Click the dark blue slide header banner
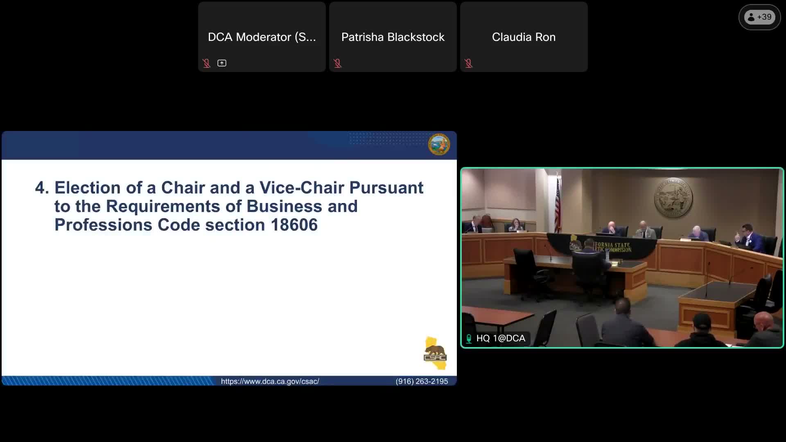 [164, 145]
